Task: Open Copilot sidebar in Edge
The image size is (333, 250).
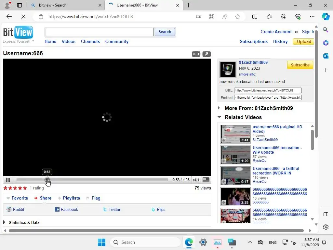Action: (x=326, y=17)
